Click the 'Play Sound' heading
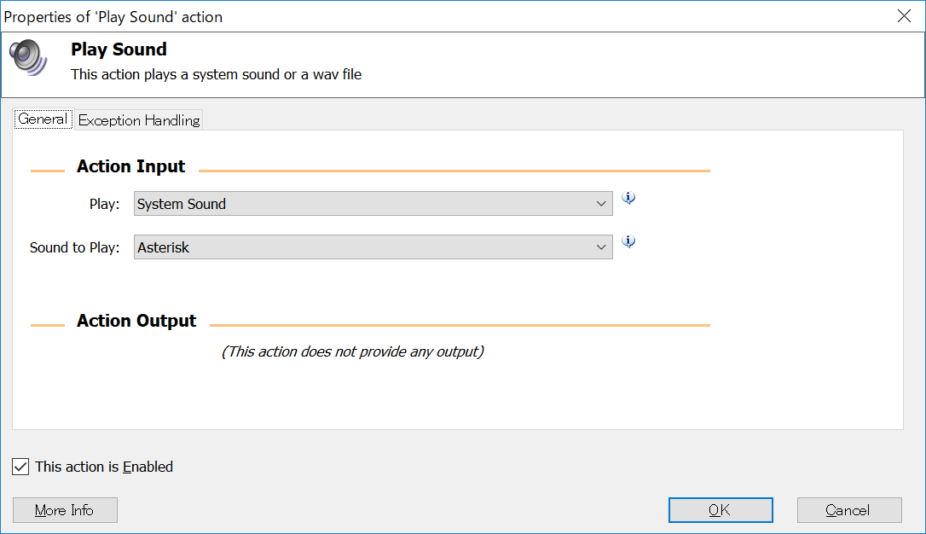 [119, 49]
